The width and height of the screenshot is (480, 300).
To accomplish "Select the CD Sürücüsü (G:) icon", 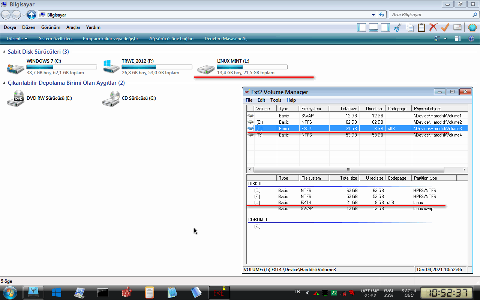I will coord(111,98).
